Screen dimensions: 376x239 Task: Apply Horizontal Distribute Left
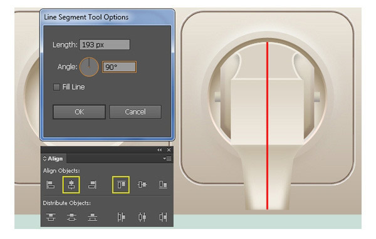click(121, 217)
